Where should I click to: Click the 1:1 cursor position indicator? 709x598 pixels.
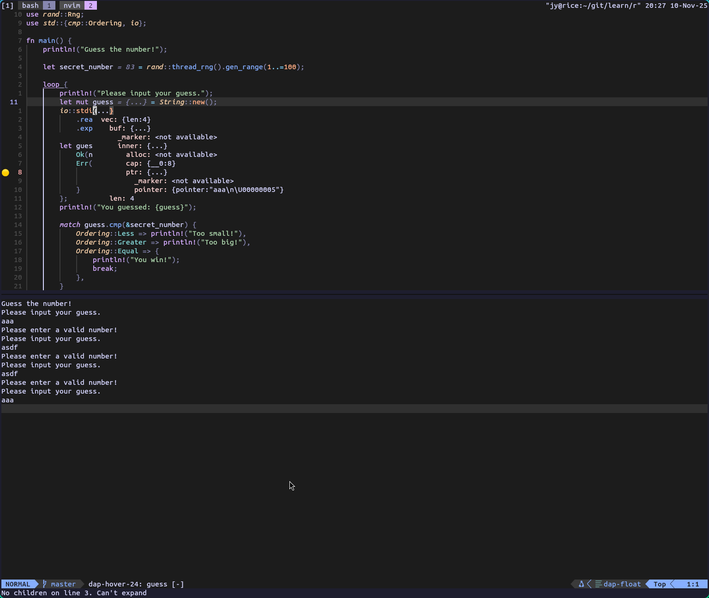(693, 584)
